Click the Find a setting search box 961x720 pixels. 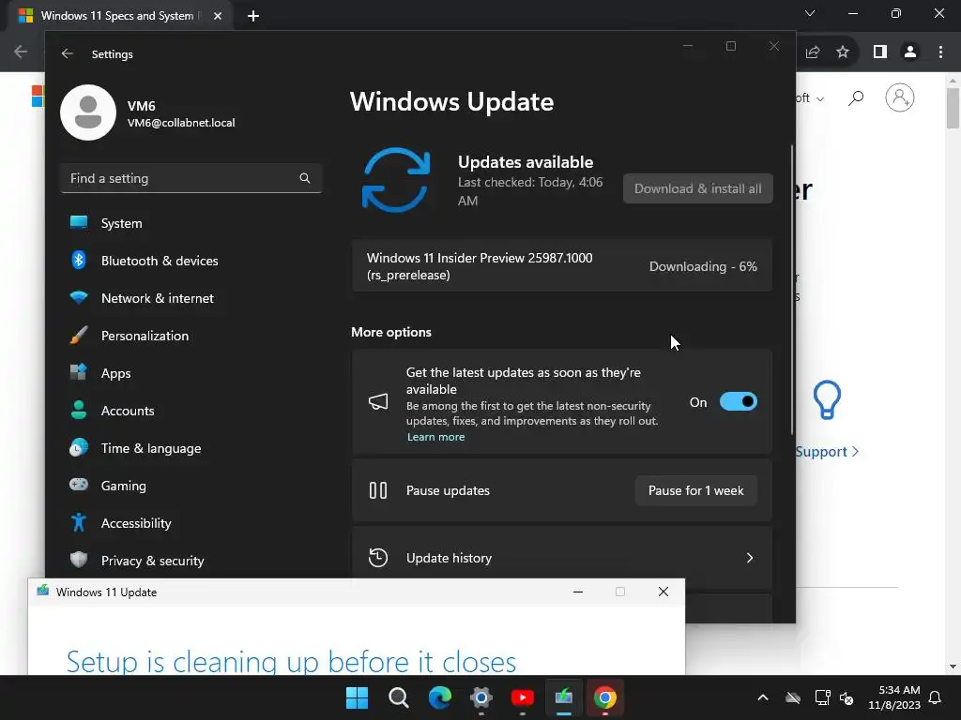click(191, 178)
